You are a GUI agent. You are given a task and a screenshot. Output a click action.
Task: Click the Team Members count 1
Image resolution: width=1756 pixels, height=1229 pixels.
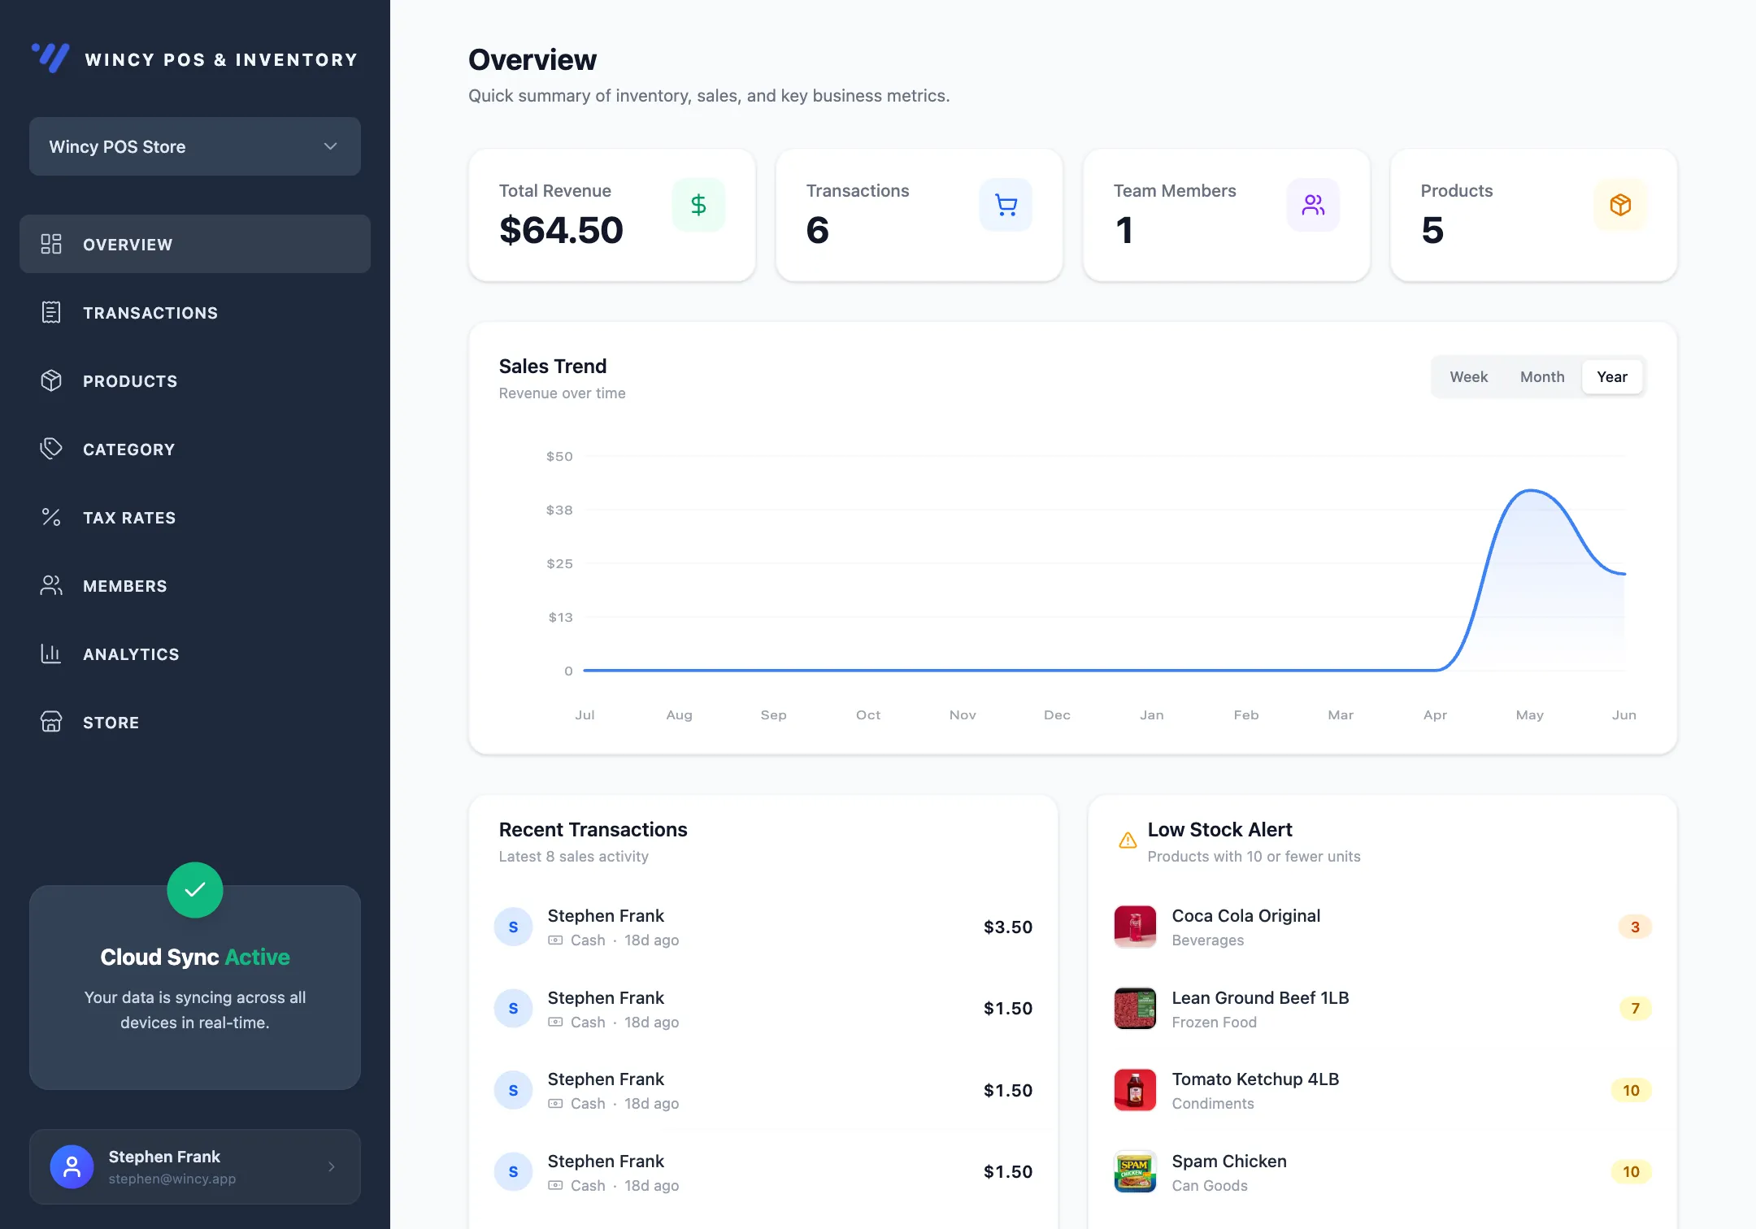[x=1124, y=230]
